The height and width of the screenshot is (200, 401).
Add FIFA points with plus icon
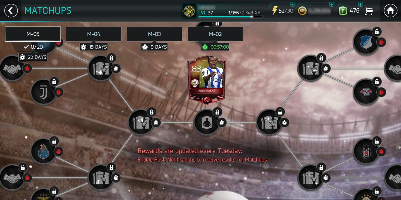tap(360, 4)
